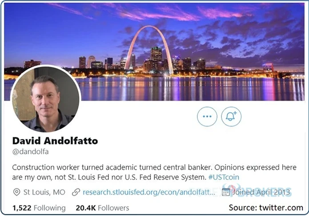
Task: View the 20.4K Followers list
Action: coord(102,208)
